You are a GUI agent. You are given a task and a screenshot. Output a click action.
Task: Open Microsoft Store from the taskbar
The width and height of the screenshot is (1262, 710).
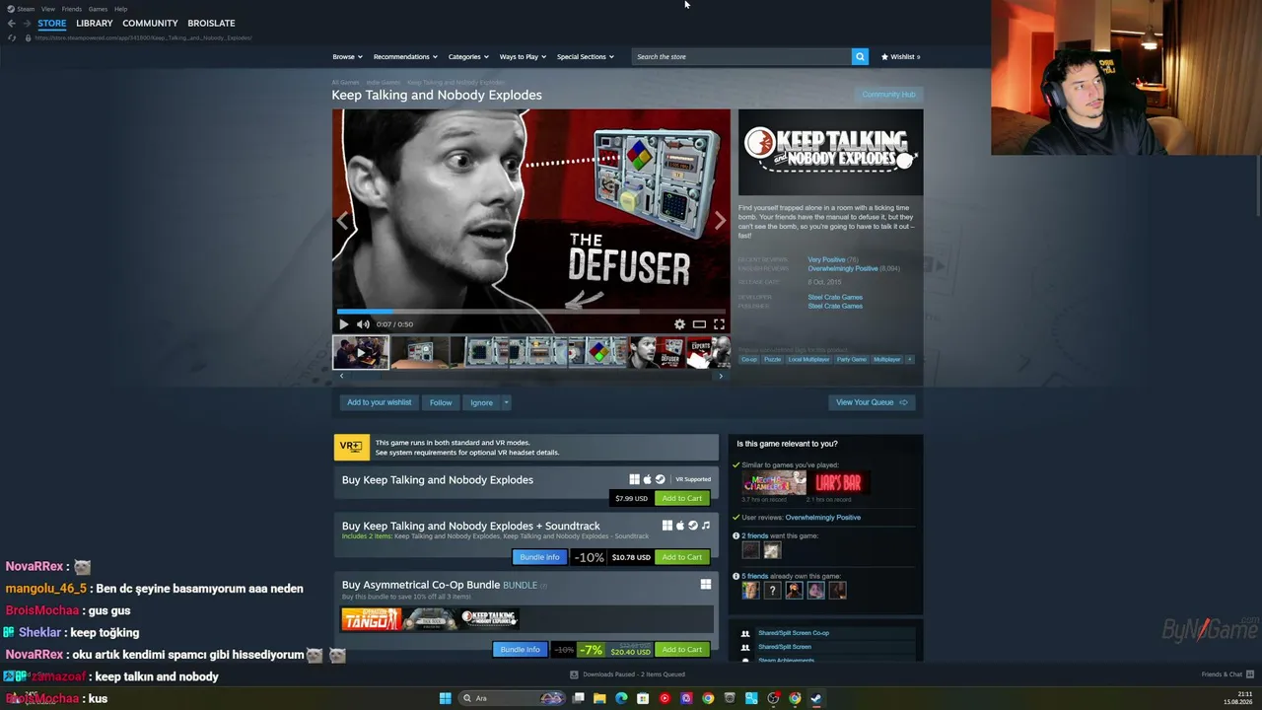click(x=643, y=698)
